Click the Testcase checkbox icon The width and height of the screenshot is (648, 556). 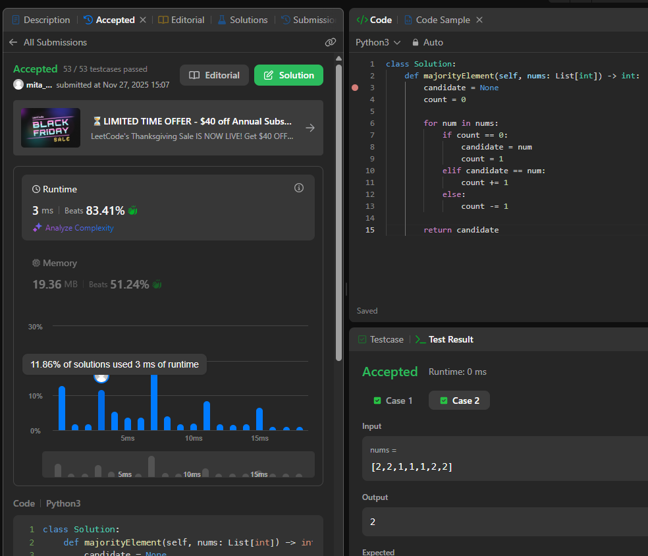tap(362, 339)
